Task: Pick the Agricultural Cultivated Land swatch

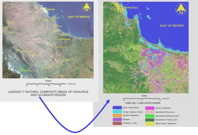Action: coord(150,116)
